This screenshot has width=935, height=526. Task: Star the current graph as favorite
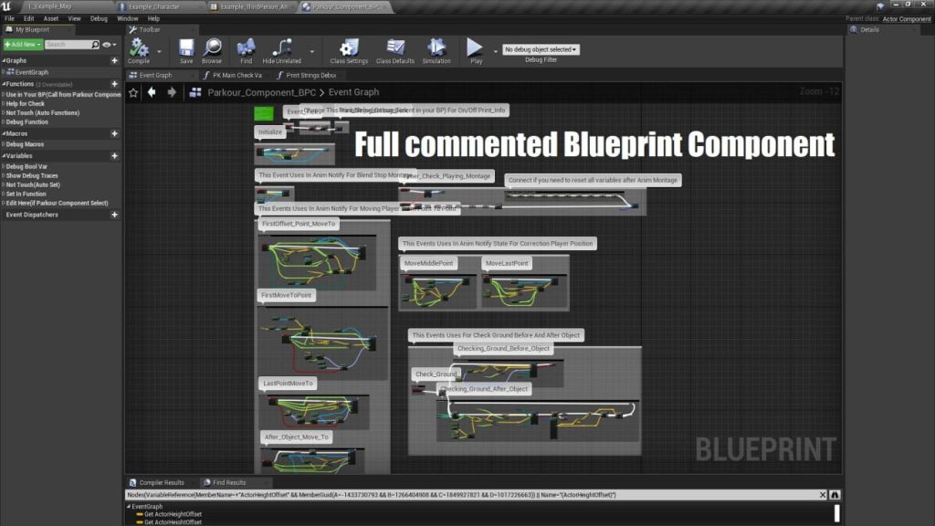pyautogui.click(x=133, y=92)
